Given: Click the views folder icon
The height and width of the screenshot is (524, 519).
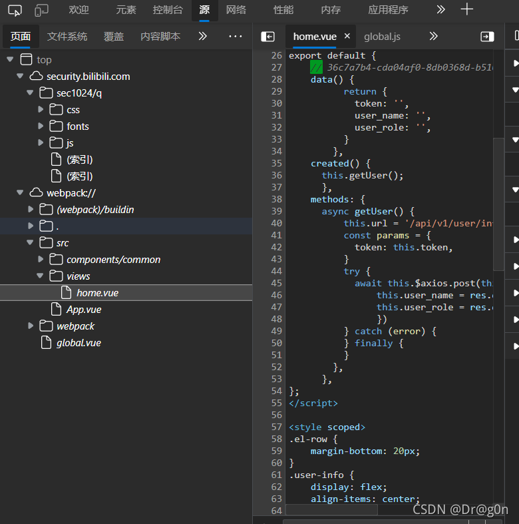Looking at the screenshot, I should 56,276.
